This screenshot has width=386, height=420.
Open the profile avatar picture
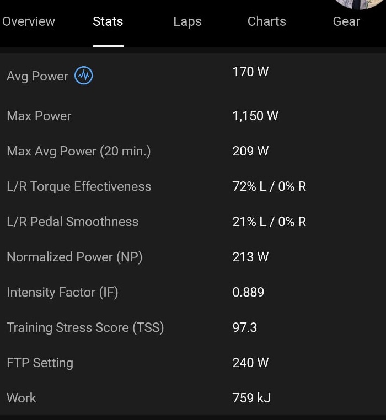pyautogui.click(x=360, y=4)
